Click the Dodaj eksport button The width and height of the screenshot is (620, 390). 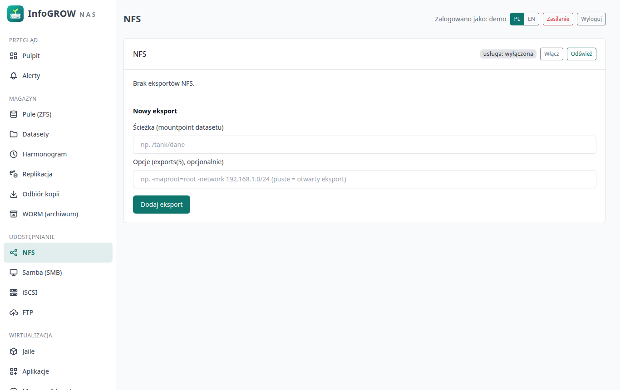pyautogui.click(x=162, y=205)
